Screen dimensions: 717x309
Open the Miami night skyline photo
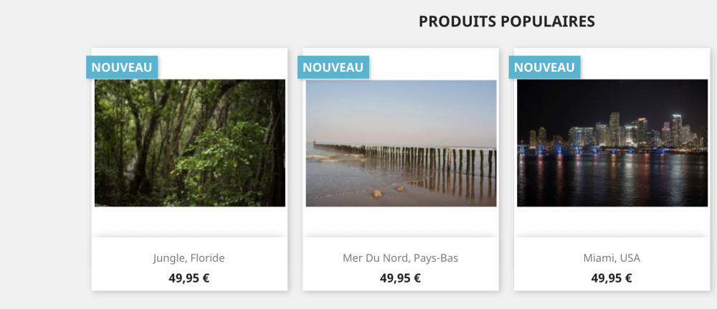(612, 143)
